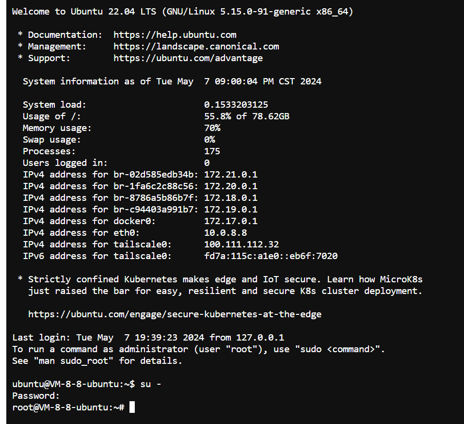Viewport: 464px width, 424px height.
Task: Open the secure-kubernetes-at-the-edge URL
Action: [175, 314]
